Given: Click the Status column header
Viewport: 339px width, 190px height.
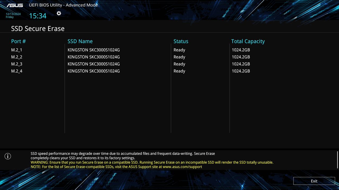Looking at the screenshot, I should point(181,41).
